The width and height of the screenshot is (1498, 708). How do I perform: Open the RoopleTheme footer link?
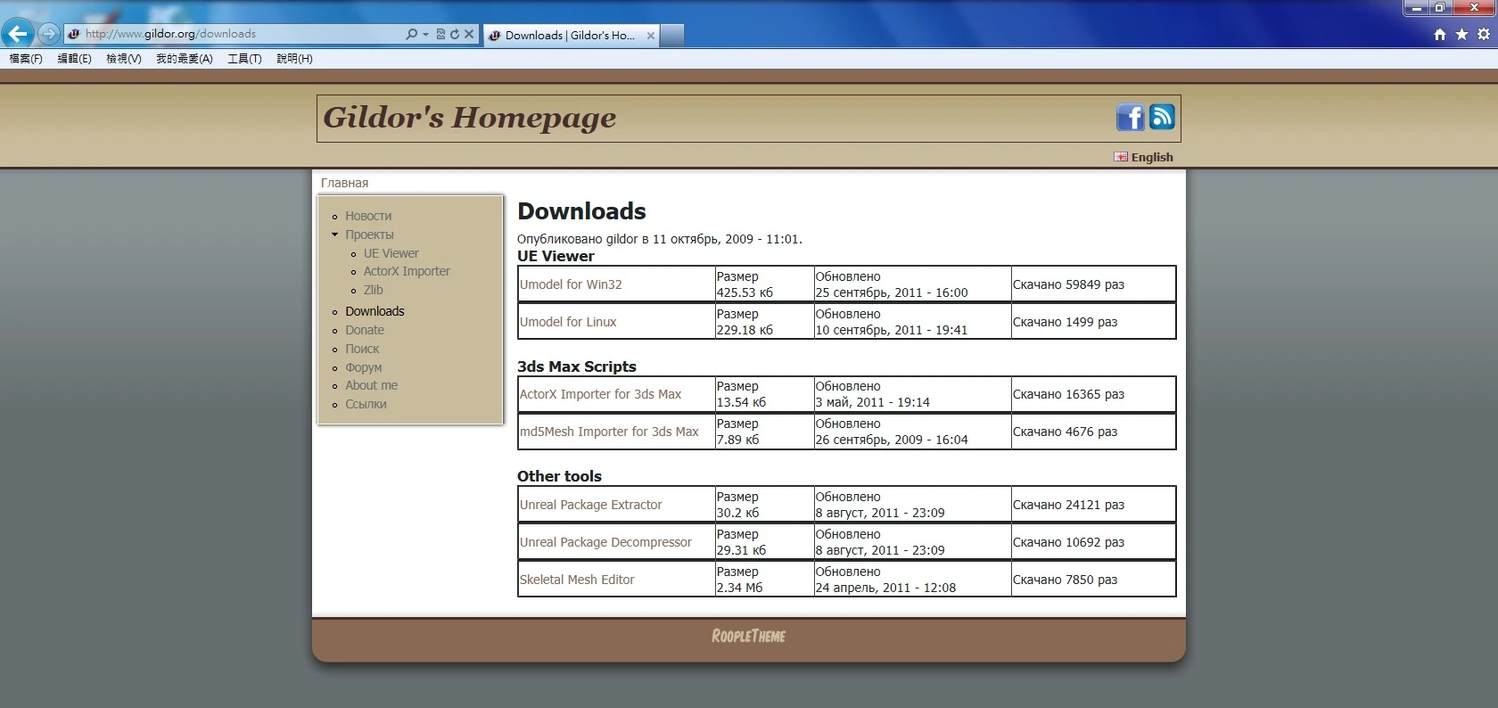coord(749,636)
